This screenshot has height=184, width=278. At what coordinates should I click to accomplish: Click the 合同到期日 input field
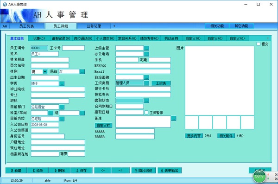pyautogui.click(x=130, y=107)
